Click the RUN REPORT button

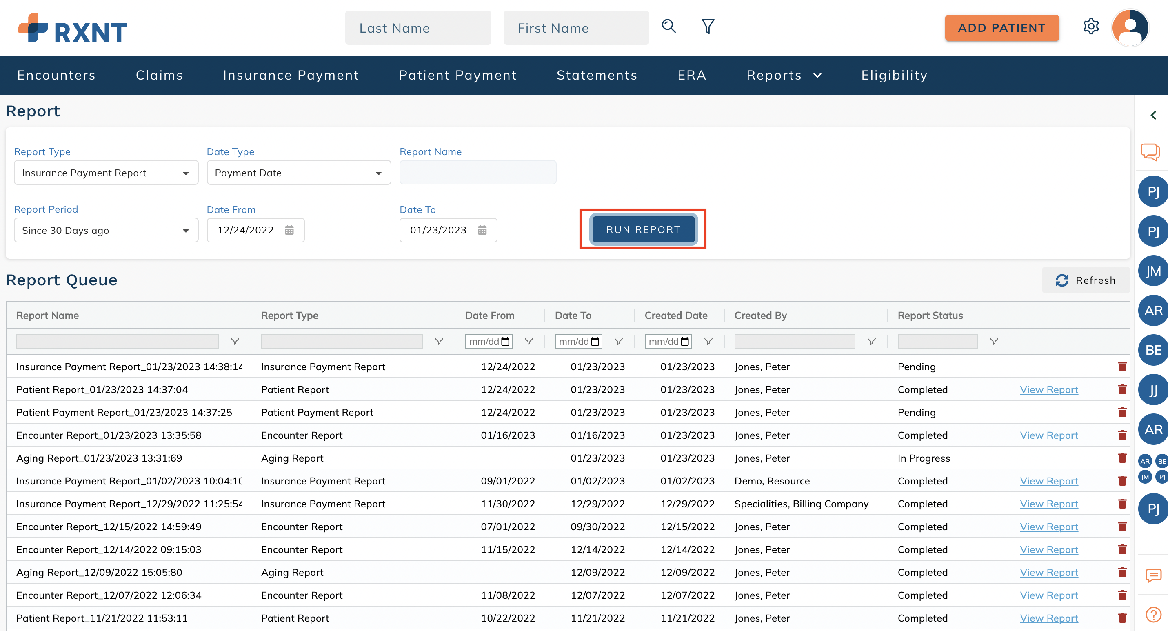coord(643,229)
